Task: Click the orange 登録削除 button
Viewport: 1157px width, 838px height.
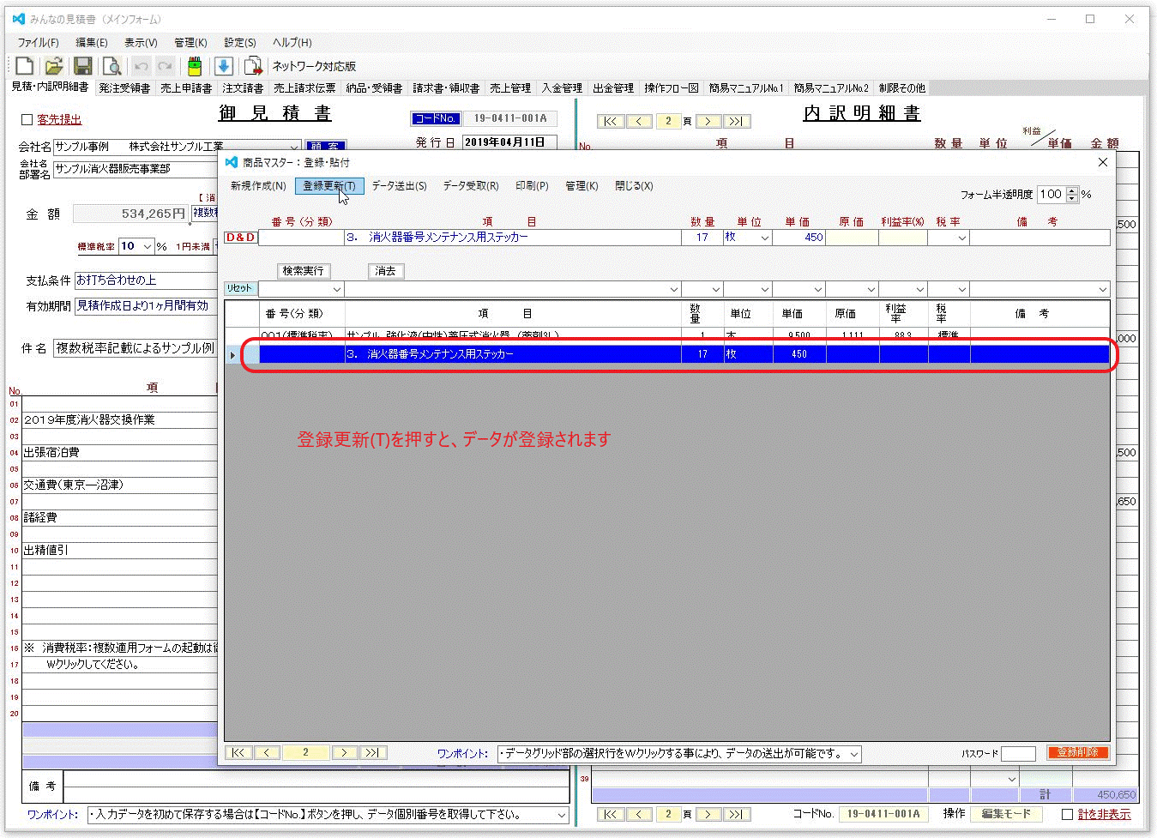Action: [1077, 752]
